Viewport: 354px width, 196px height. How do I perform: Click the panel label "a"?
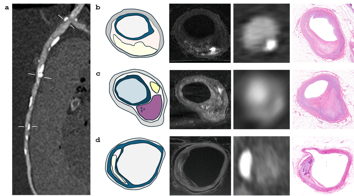(7, 8)
